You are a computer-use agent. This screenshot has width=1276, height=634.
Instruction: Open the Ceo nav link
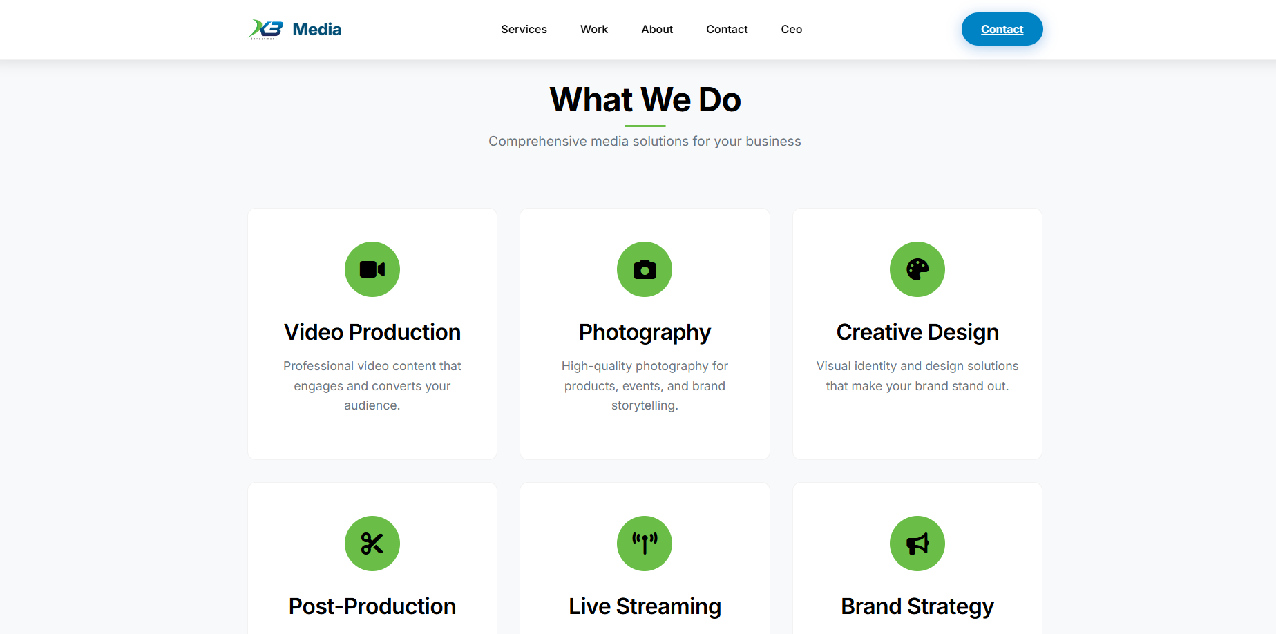point(792,29)
